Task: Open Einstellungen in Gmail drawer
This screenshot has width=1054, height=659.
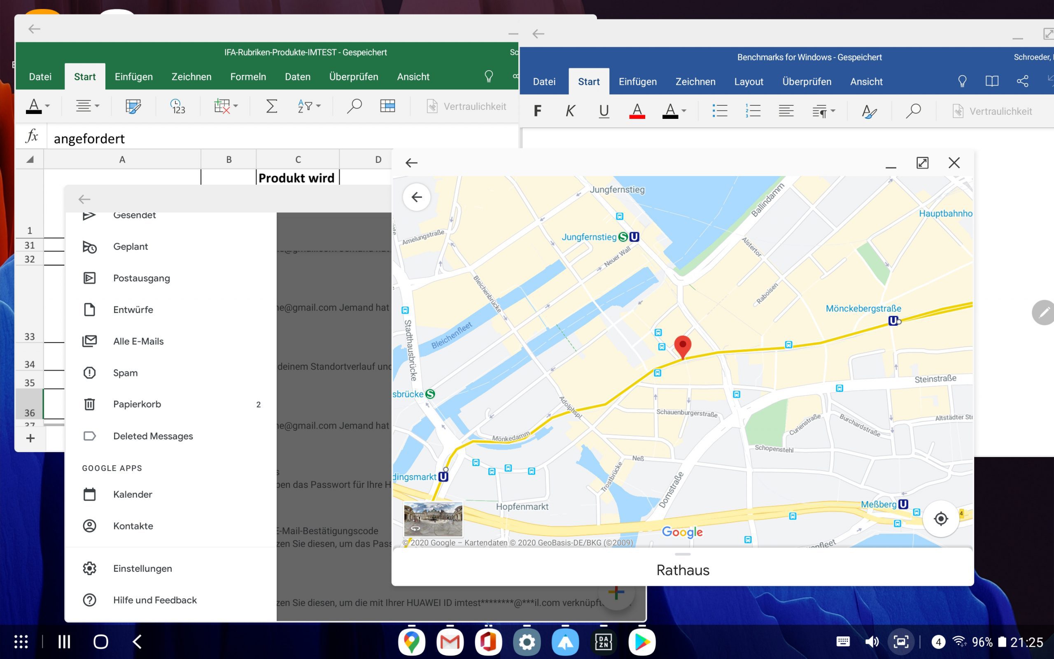Action: (x=170, y=569)
